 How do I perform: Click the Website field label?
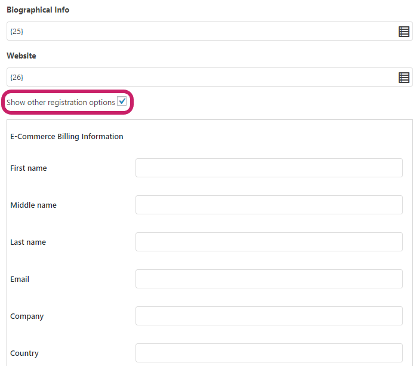click(21, 56)
